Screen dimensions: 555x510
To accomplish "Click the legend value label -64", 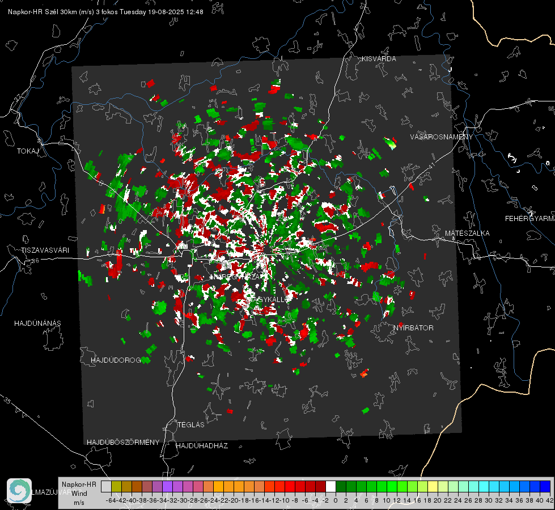I will (x=111, y=501).
